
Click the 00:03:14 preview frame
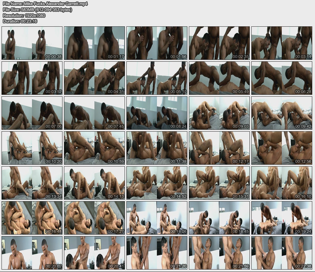282,43
